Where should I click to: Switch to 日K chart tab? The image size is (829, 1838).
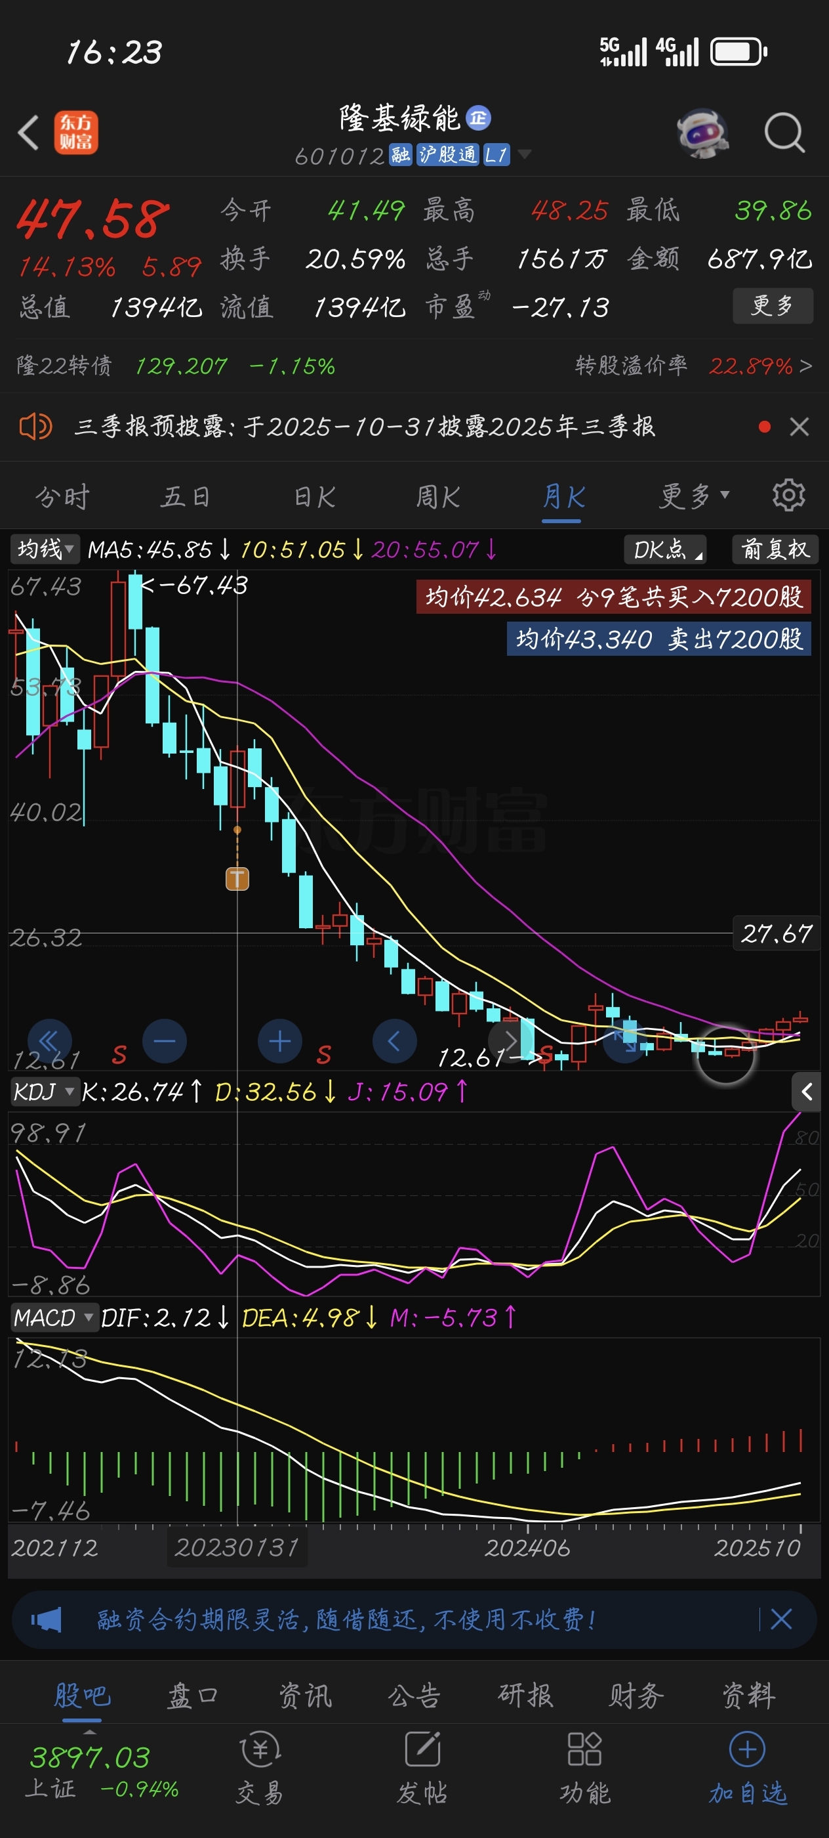point(314,496)
